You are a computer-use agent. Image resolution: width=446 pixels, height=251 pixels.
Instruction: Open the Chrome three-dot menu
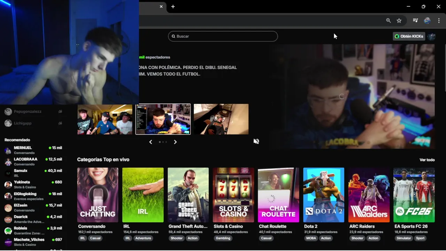439,21
